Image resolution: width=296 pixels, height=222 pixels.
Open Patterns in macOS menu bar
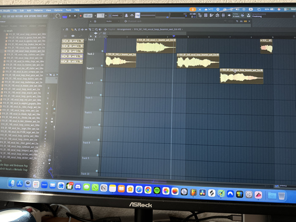pos(38,11)
